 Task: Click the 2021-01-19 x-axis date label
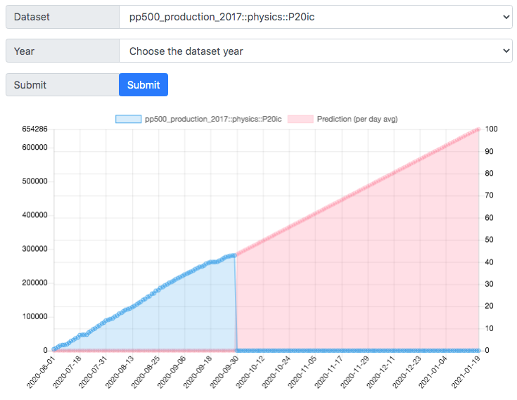coord(466,372)
